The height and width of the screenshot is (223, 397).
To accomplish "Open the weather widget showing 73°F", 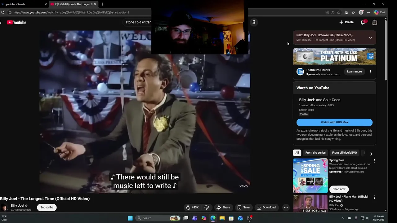I will coord(4,218).
